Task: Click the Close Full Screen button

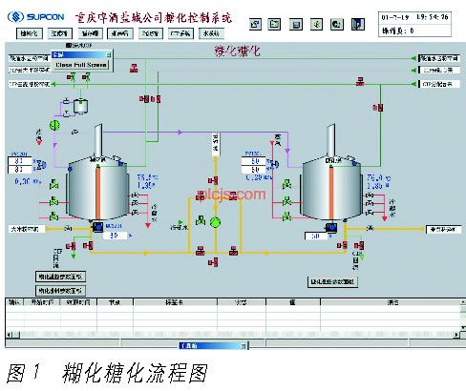Action: [81, 65]
